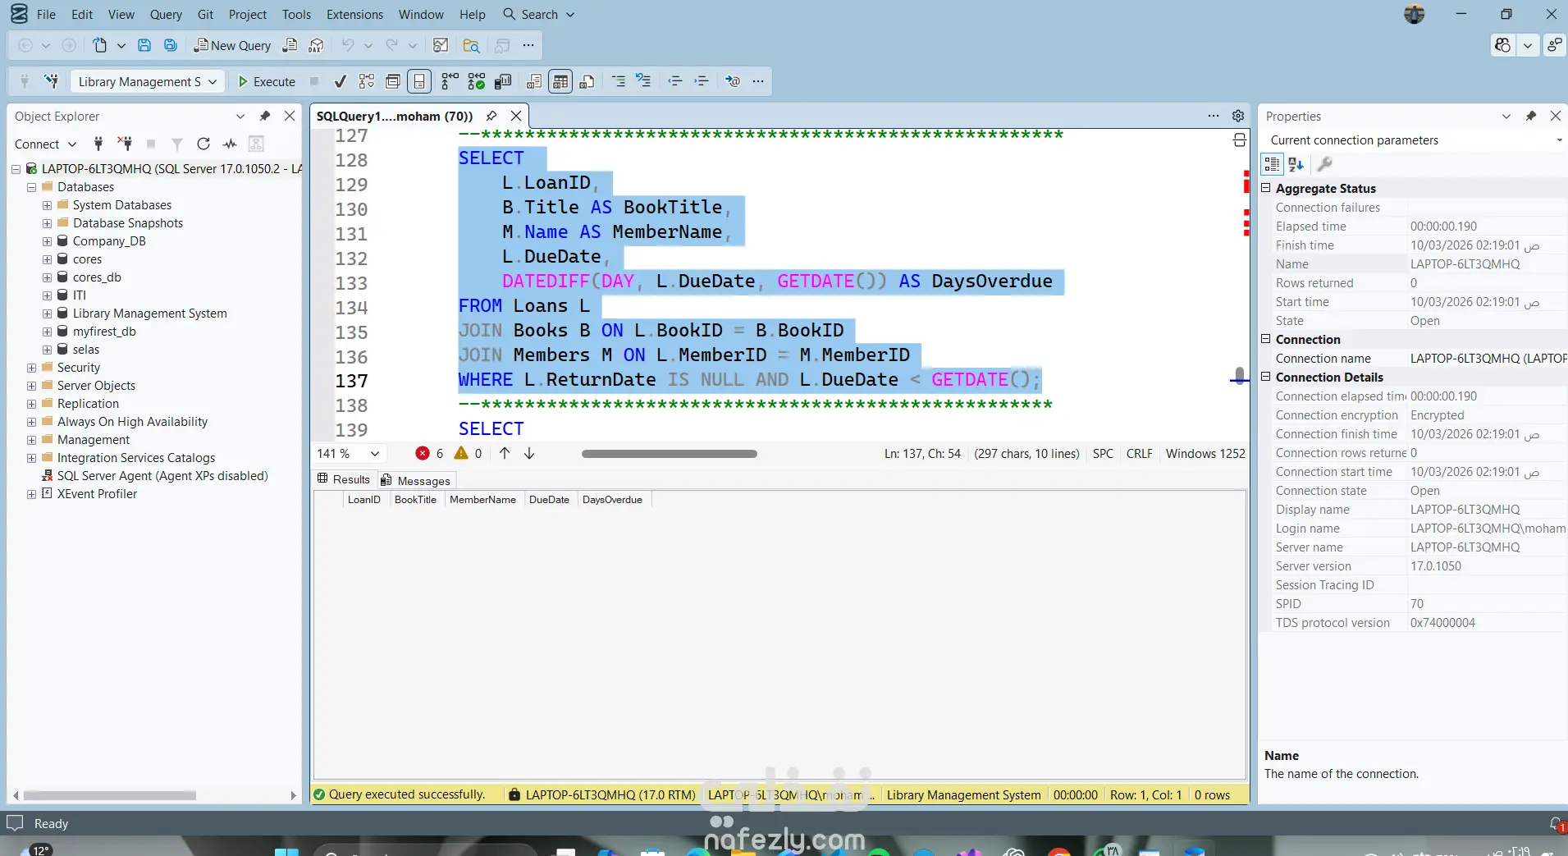Refresh the Object Explorer tree
Viewport: 1568px width, 856px height.
point(203,144)
